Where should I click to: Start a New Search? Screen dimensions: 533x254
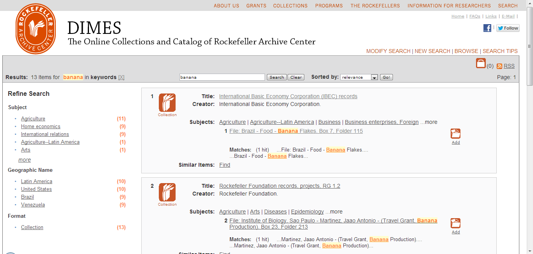(432, 51)
